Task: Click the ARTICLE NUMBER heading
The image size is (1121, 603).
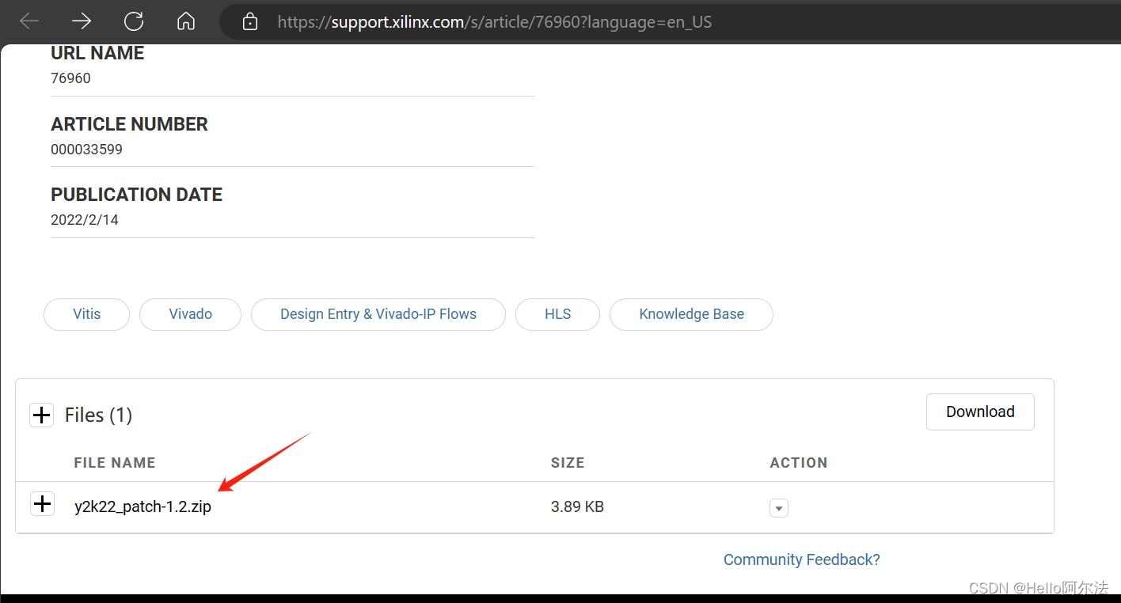Action: click(x=130, y=124)
